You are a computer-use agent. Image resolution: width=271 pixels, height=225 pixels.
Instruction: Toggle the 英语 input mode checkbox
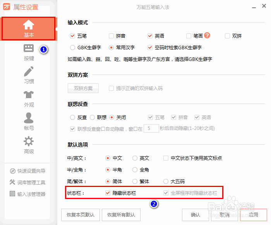click(x=150, y=36)
